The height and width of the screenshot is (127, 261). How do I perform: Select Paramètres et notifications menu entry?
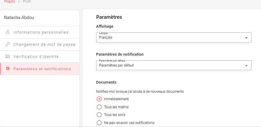coord(42,69)
